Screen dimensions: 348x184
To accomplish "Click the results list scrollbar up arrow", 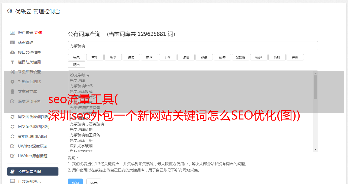I will pos(315,73).
